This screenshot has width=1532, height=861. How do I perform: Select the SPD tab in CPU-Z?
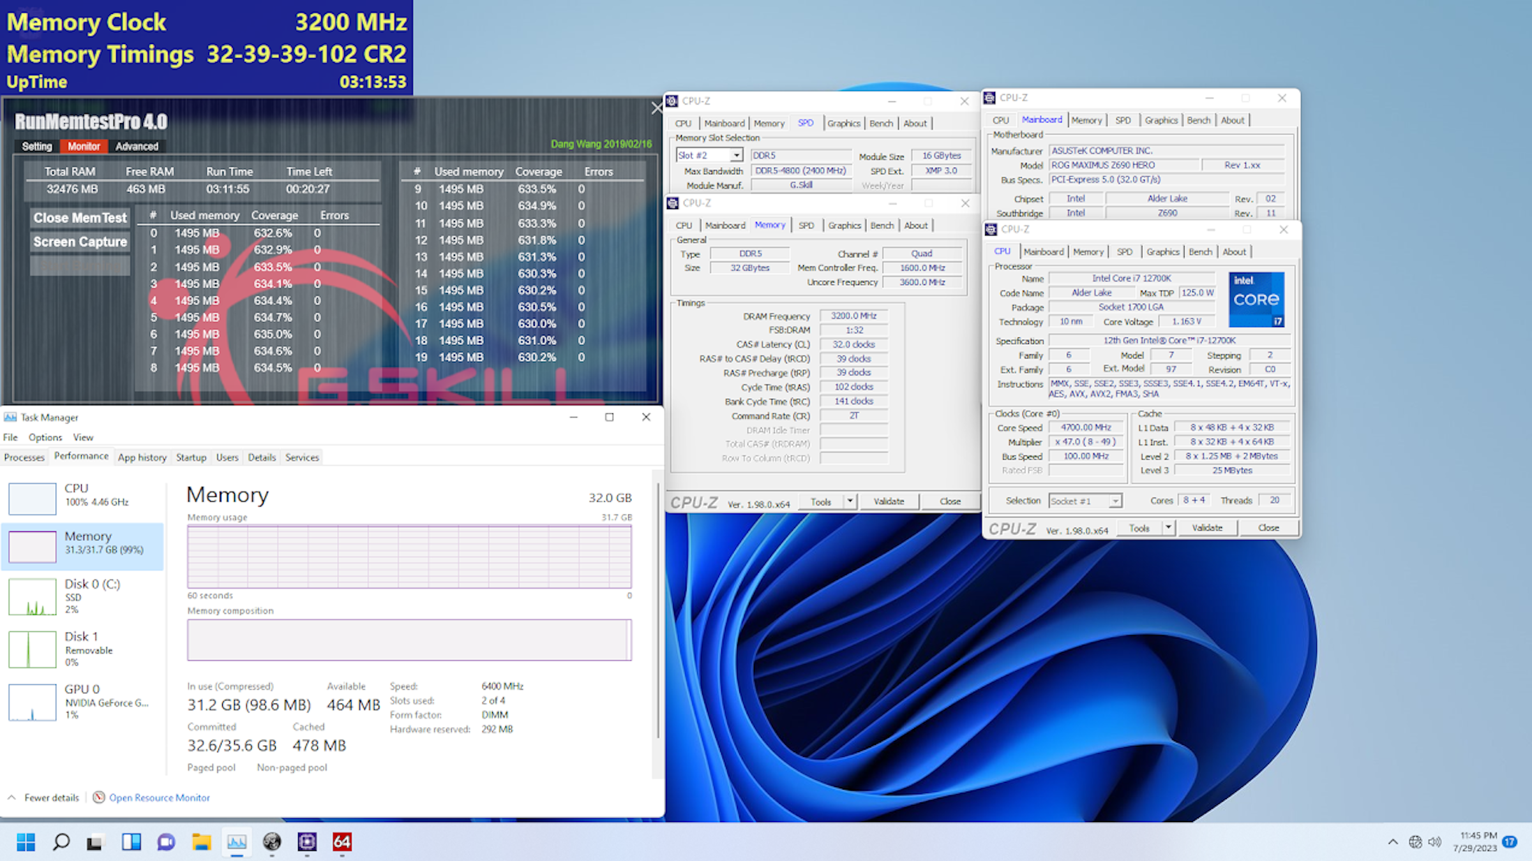pos(806,123)
